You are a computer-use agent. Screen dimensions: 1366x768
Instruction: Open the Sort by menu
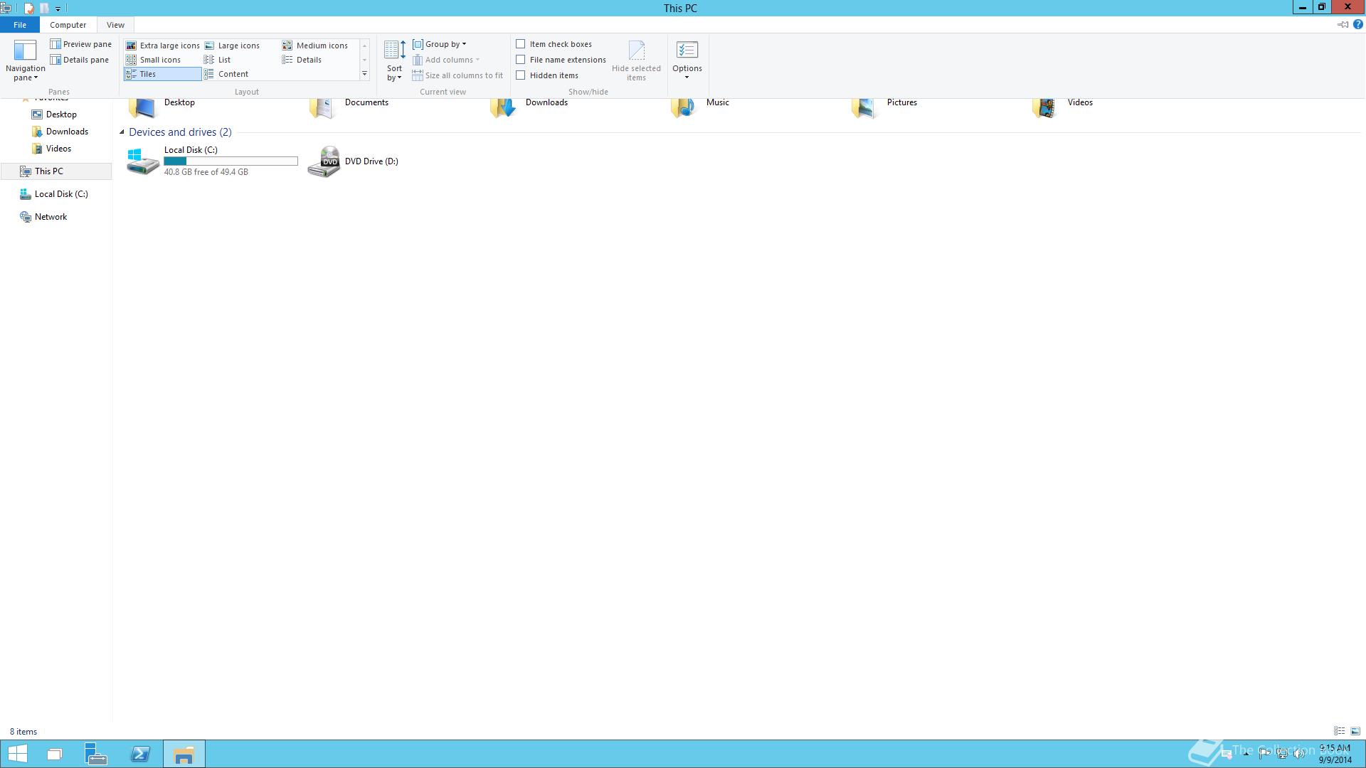click(394, 60)
